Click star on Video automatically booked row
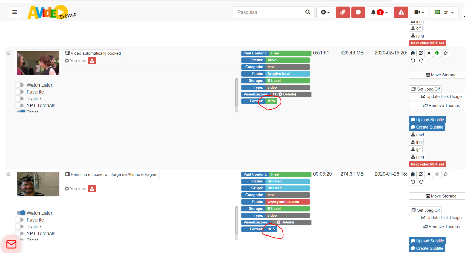 446,53
